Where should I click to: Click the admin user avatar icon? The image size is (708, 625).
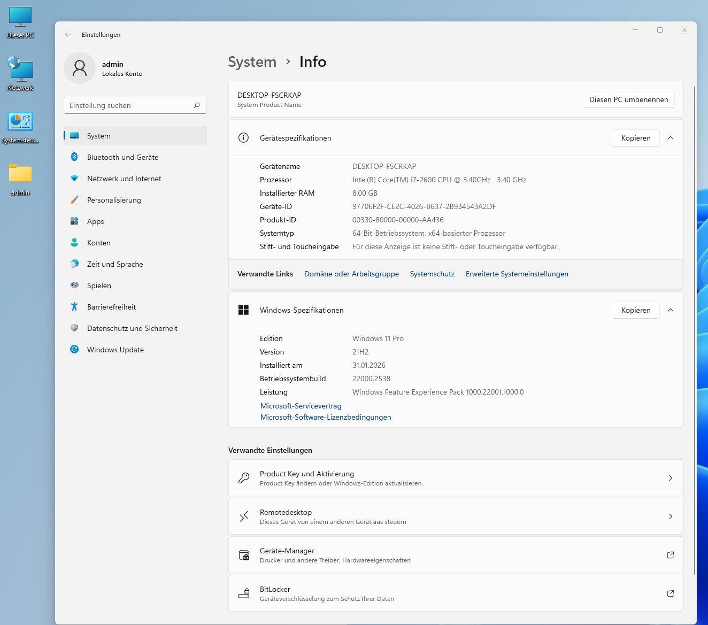(x=80, y=68)
